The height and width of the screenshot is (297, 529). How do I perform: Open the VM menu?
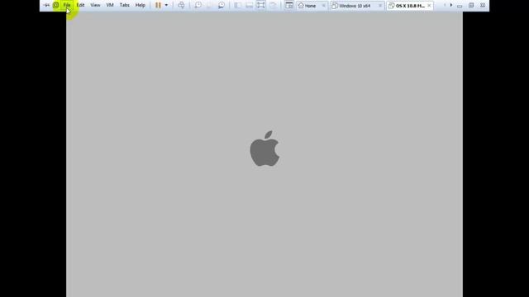[x=110, y=5]
